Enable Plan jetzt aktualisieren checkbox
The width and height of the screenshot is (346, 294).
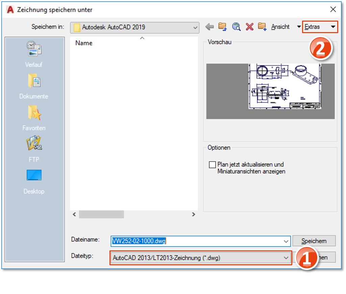pyautogui.click(x=212, y=165)
